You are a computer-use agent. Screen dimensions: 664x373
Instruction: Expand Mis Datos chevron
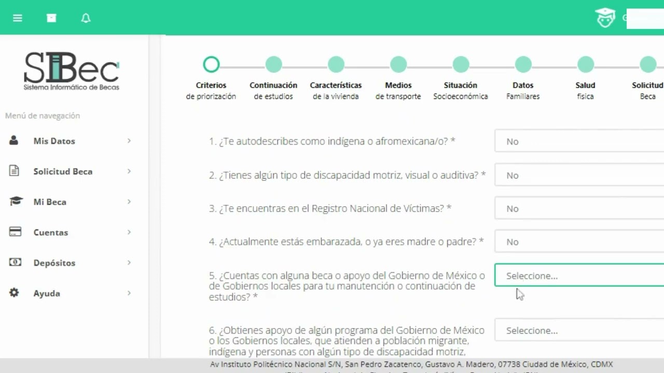coord(129,141)
